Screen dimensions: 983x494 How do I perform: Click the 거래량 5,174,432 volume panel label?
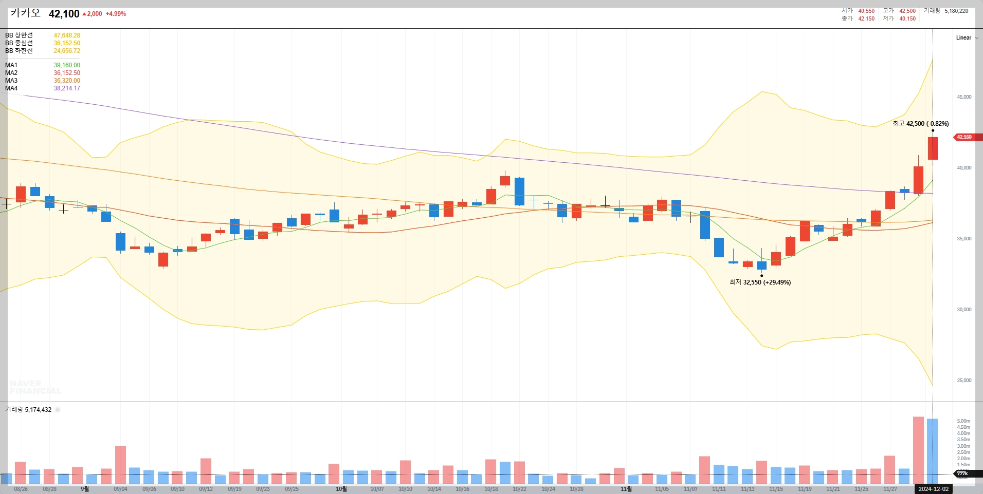tap(28, 410)
